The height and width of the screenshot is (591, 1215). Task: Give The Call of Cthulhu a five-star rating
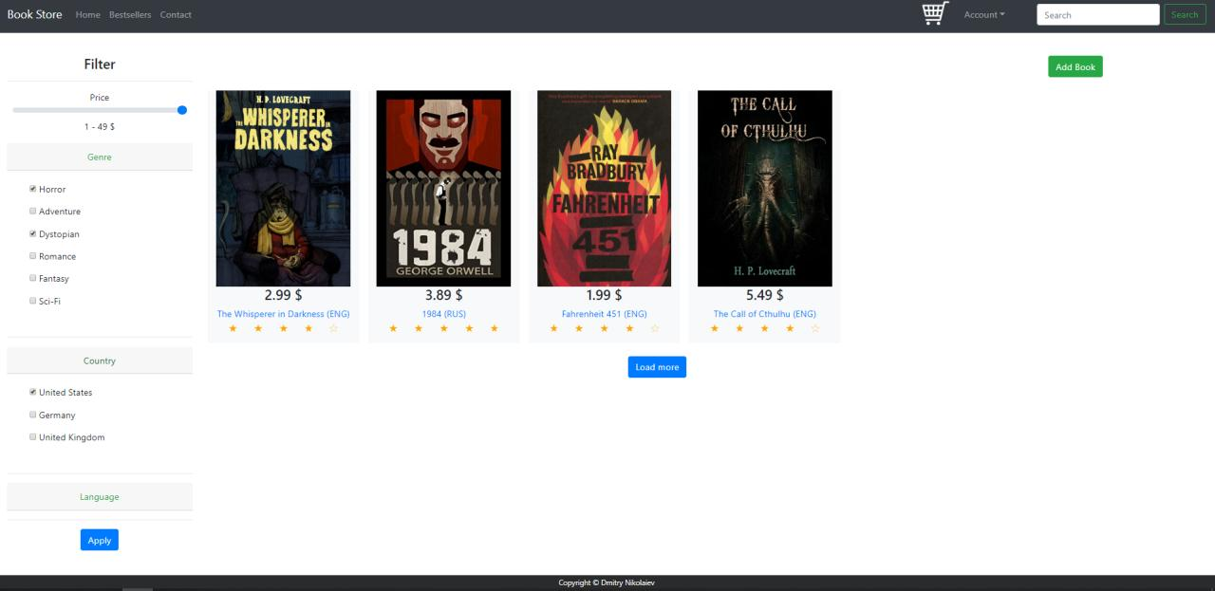click(x=813, y=328)
